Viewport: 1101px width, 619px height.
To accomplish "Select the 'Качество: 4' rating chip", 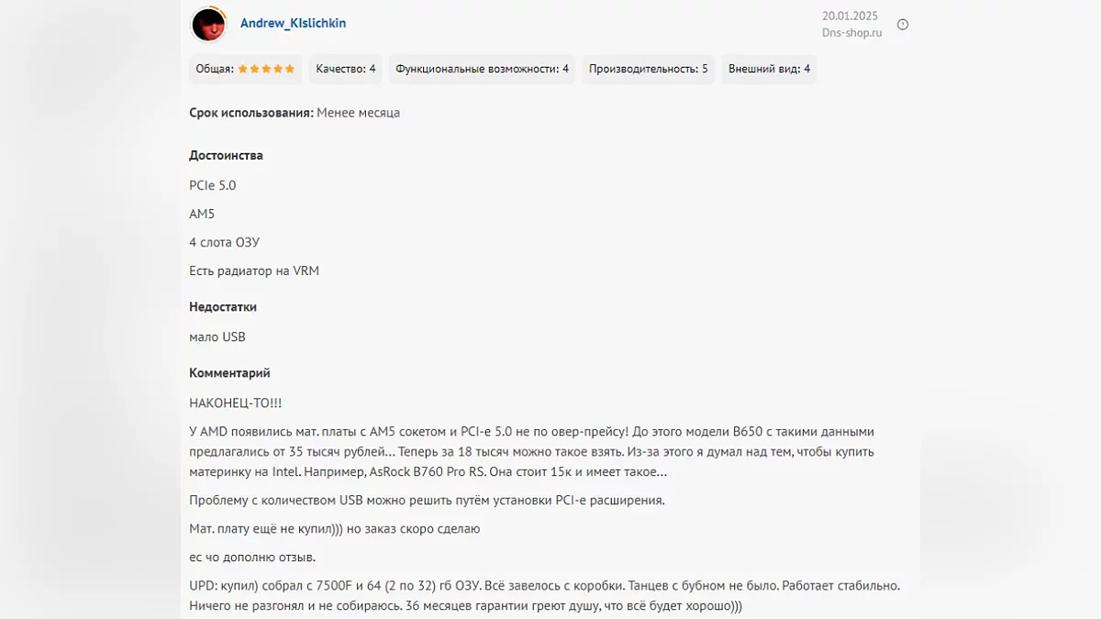I will click(x=346, y=69).
